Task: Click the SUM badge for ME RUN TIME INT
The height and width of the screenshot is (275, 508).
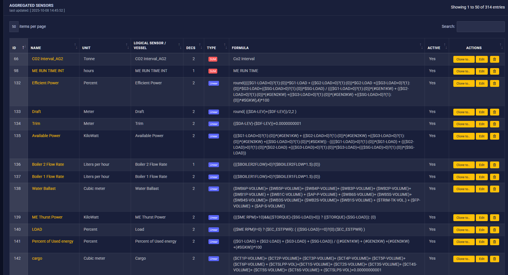Action: point(213,71)
